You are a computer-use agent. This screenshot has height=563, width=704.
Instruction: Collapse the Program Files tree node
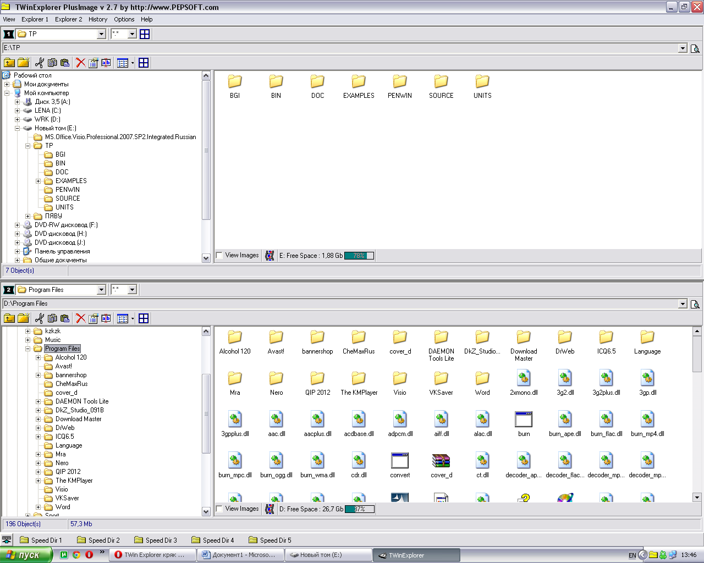point(28,349)
